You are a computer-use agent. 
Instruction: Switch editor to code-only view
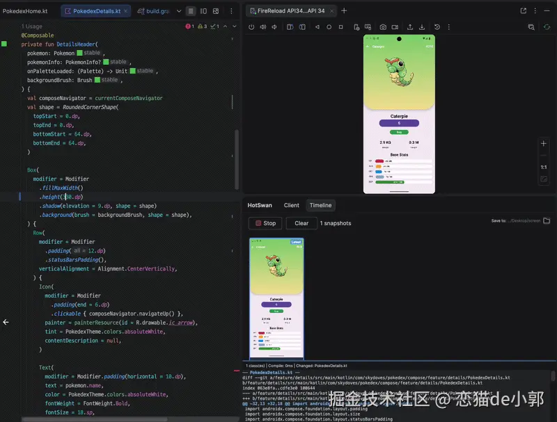pos(191,11)
